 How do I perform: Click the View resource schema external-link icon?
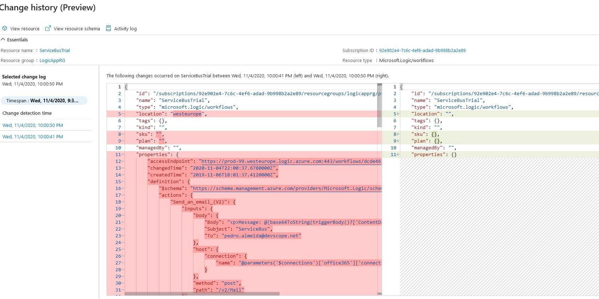pos(48,29)
